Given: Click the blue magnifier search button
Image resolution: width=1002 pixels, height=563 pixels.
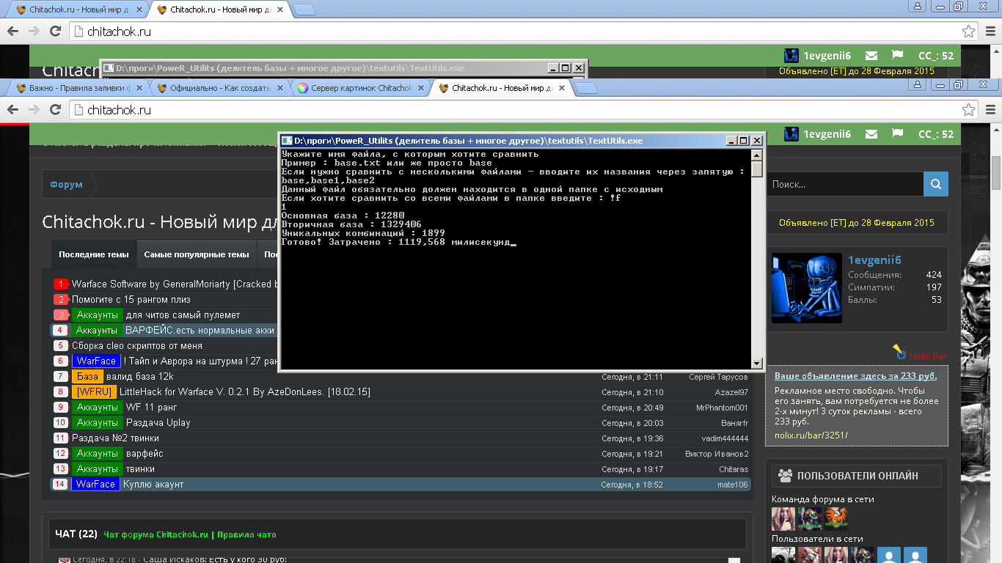Looking at the screenshot, I should [x=936, y=184].
